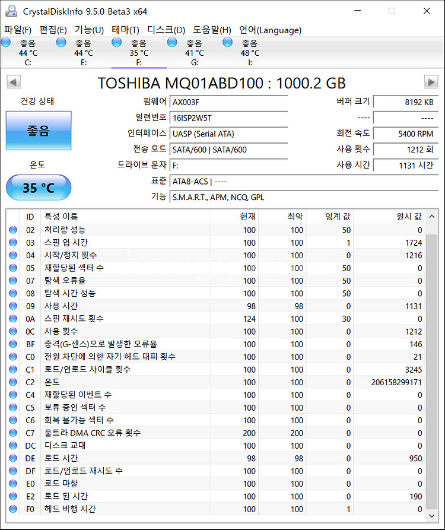Image resolution: width=445 pixels, height=530 pixels.
Task: Click status orb of 09 사용 시간 row
Action: (13, 306)
